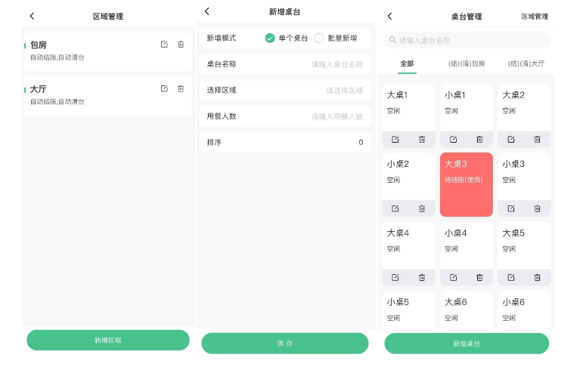The height and width of the screenshot is (370, 580).
Task: Delete the 大厅 area via trash icon
Action: coord(181,89)
